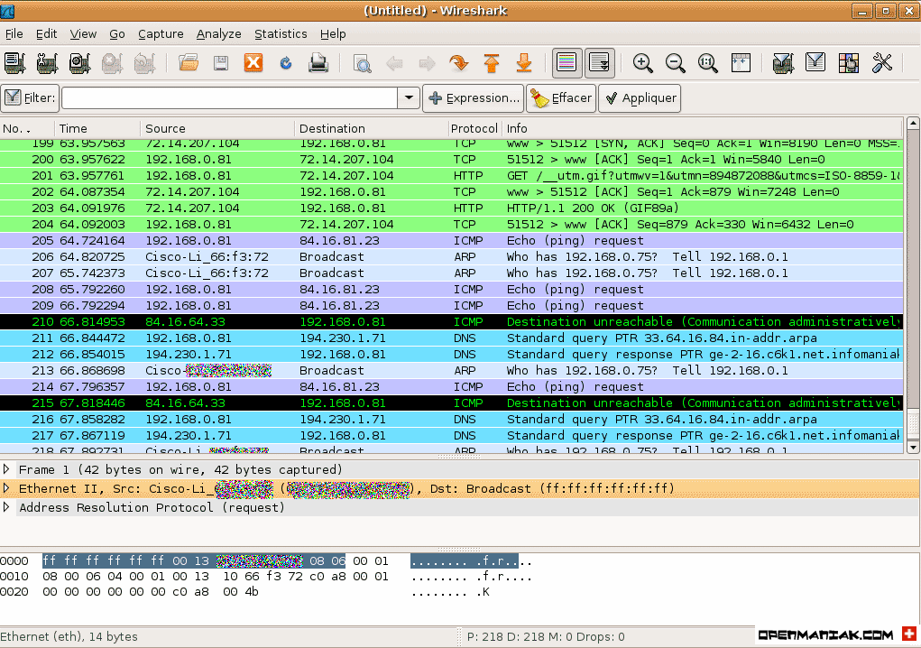The width and height of the screenshot is (921, 648).
Task: Open the Expression builder dialog
Action: [473, 97]
